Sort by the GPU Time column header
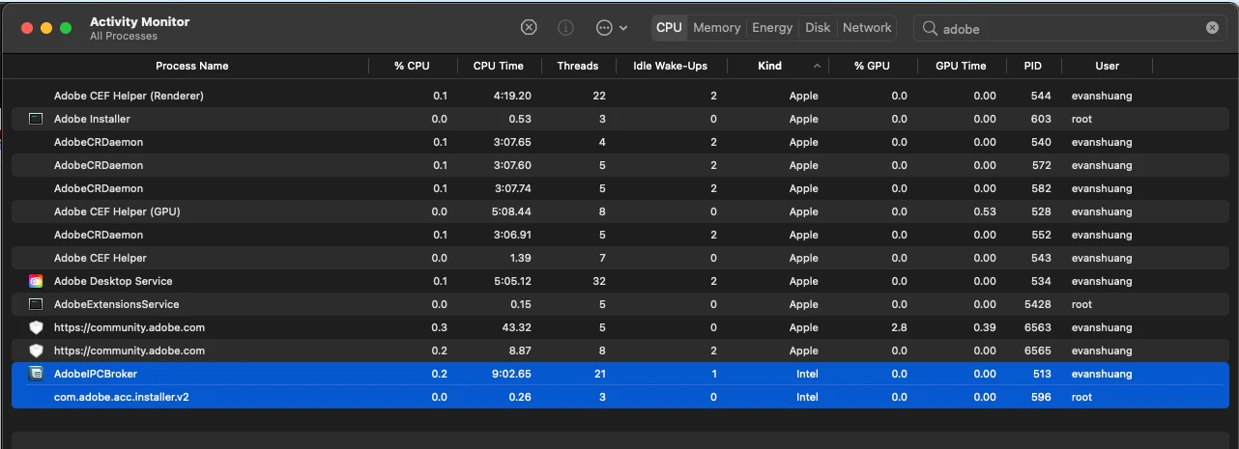 [961, 66]
